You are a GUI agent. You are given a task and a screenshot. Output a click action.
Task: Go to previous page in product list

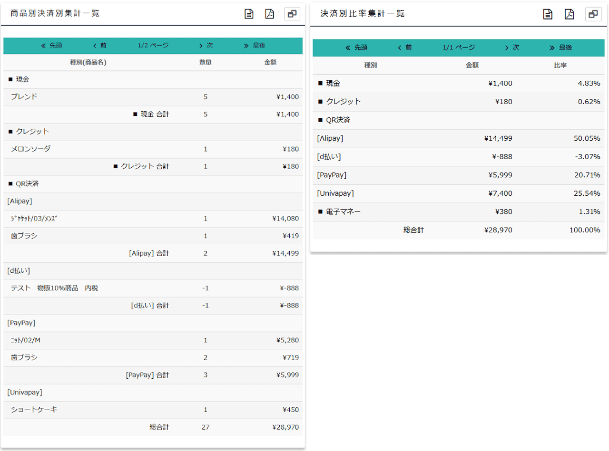click(100, 46)
